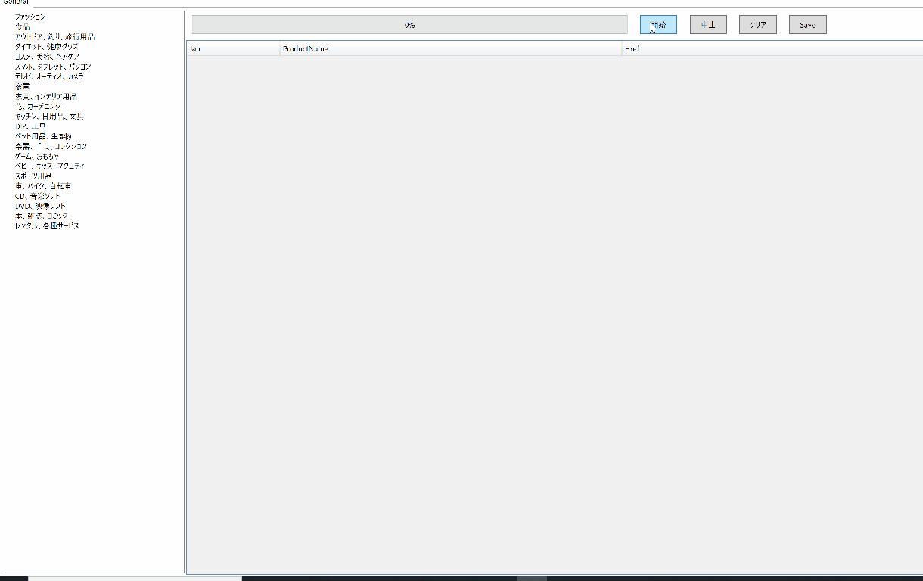Image resolution: width=923 pixels, height=581 pixels.
Task: Select ペット用品、生き物 category
Action: click(43, 136)
